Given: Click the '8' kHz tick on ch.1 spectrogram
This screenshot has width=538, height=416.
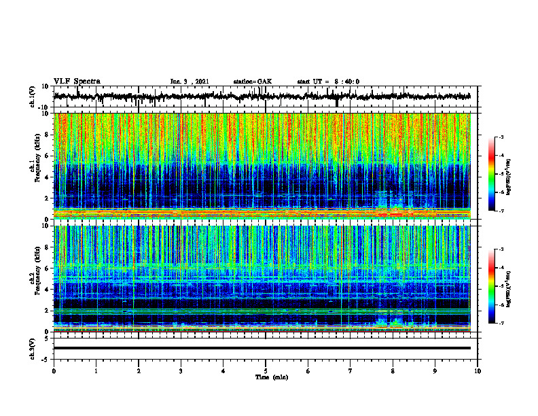Looking at the screenshot, I should 47,135.
